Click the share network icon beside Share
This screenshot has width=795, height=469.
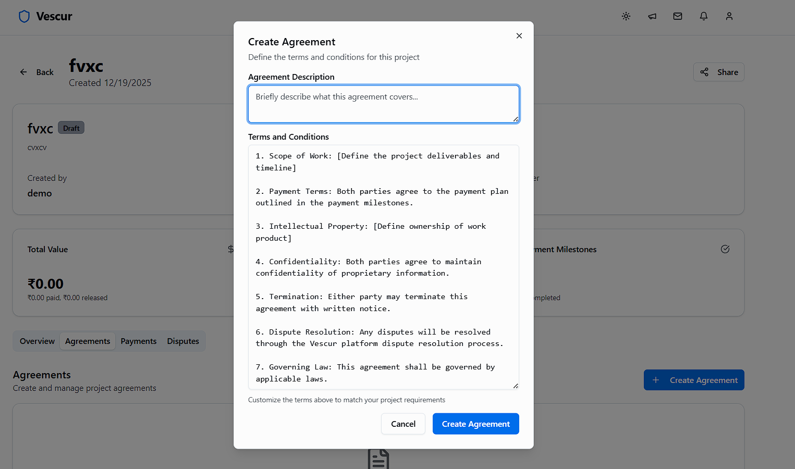[x=704, y=72]
